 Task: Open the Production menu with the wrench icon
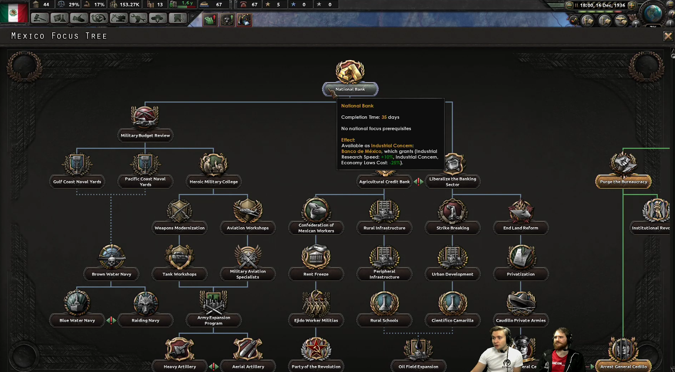[138, 18]
